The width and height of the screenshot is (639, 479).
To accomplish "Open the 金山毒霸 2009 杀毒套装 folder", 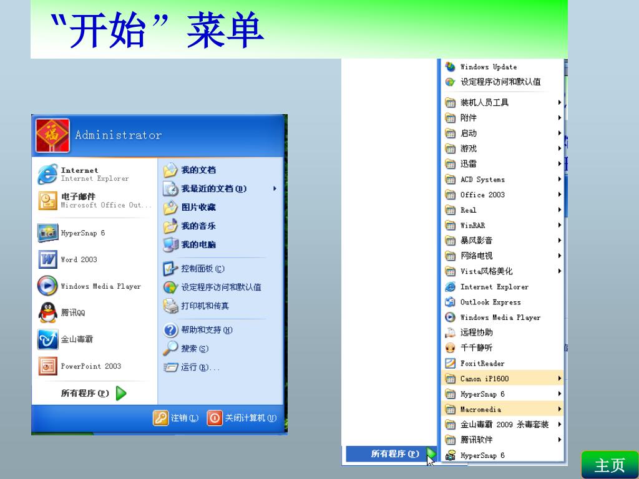I will 504,424.
